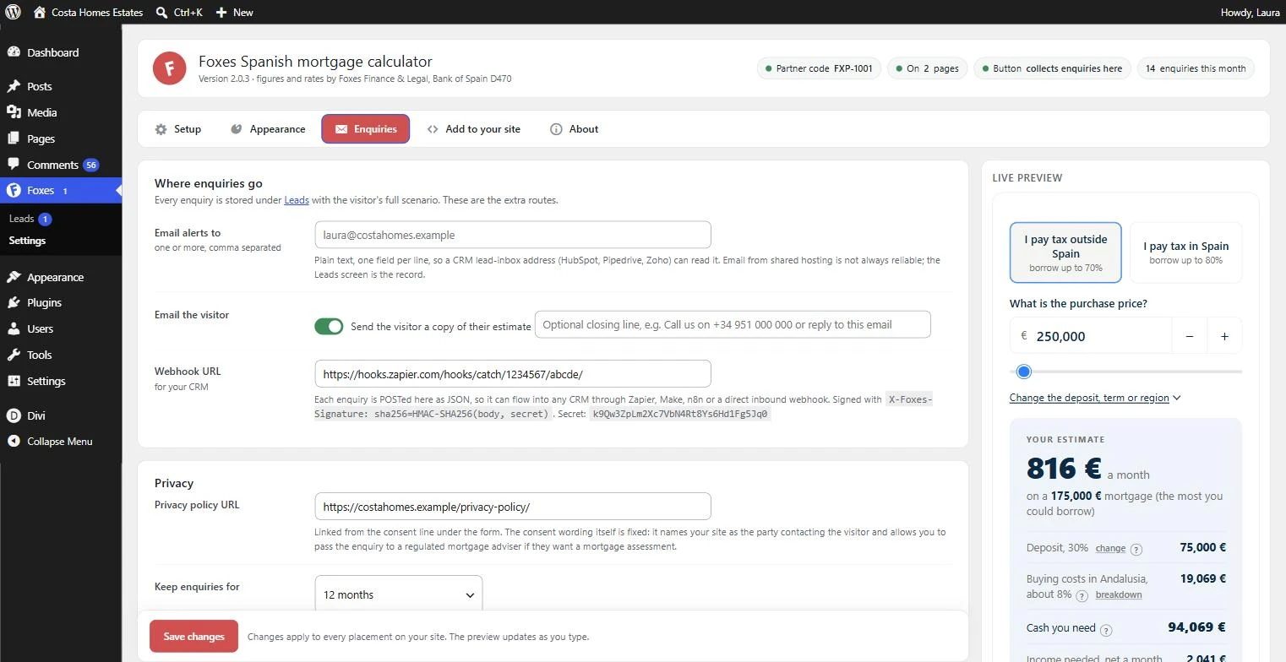Focus the Privacy policy URL field
This screenshot has height=662, width=1286.
click(512, 507)
